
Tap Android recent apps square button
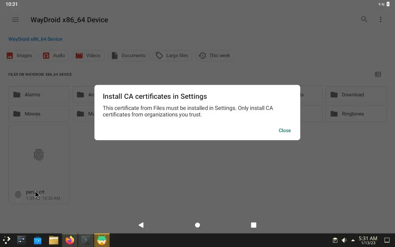[x=254, y=225]
